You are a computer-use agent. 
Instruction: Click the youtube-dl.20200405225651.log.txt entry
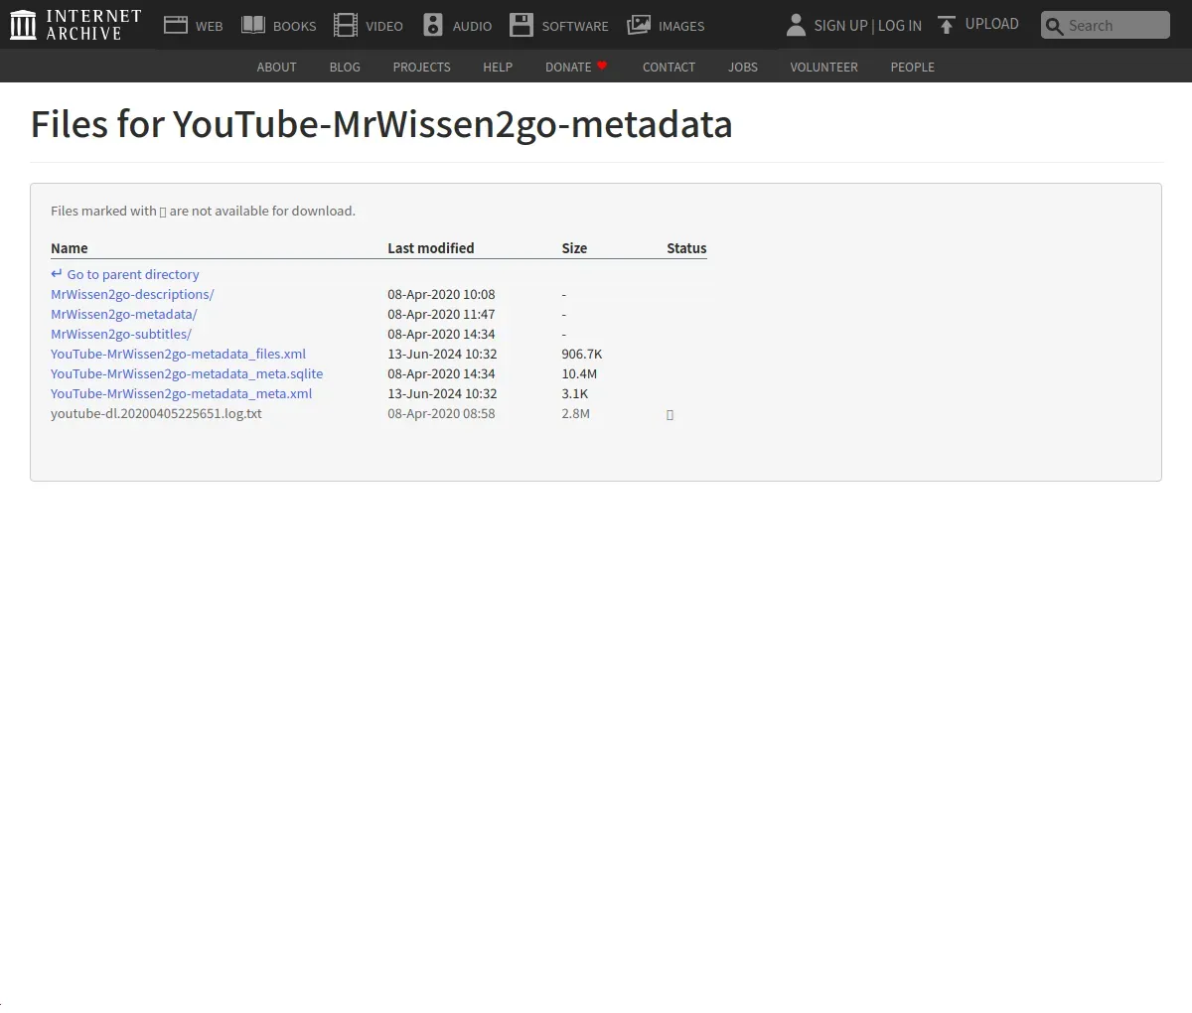tap(156, 413)
